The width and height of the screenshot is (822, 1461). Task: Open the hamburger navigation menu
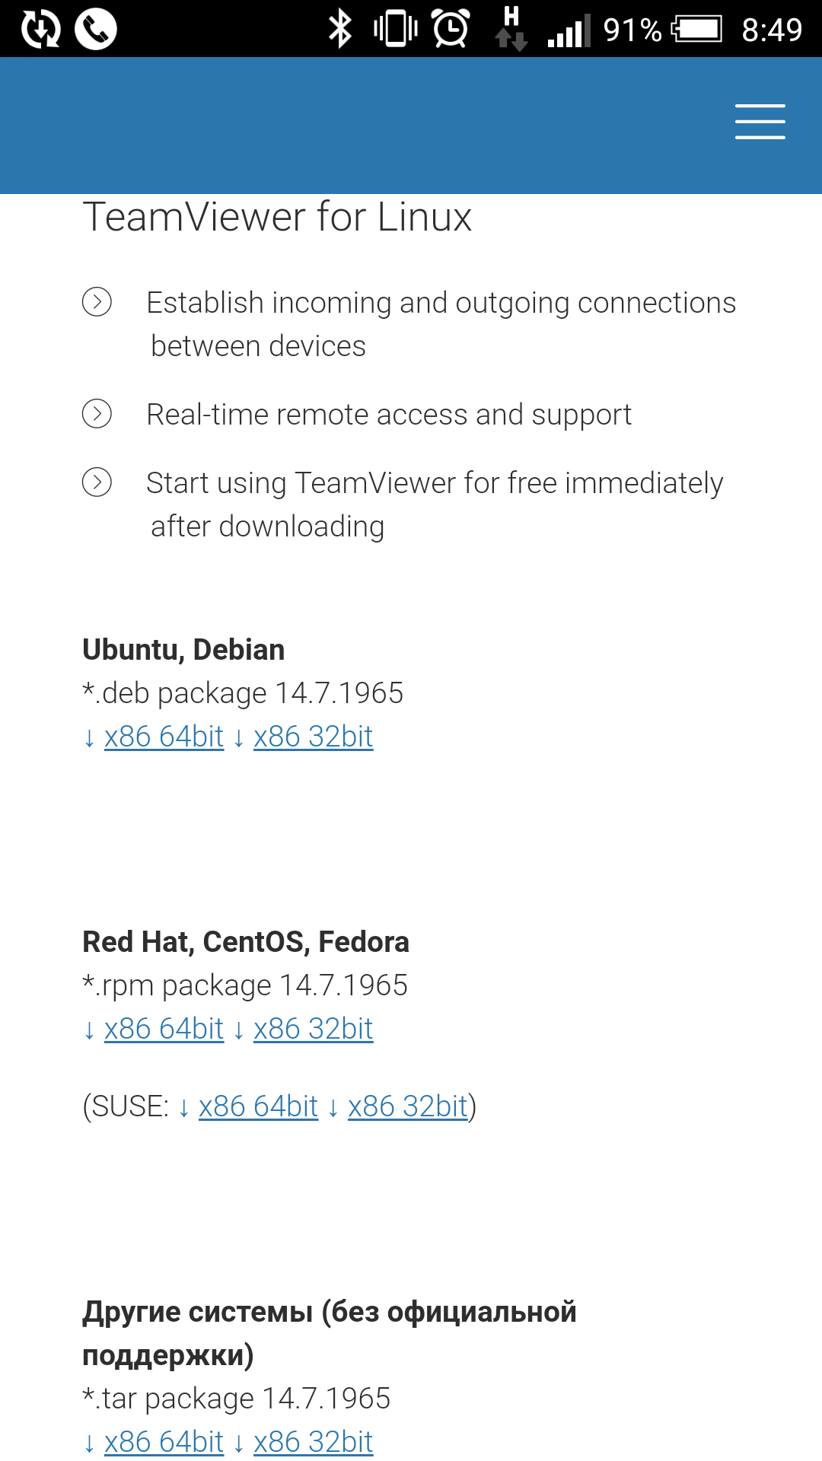[x=760, y=122]
